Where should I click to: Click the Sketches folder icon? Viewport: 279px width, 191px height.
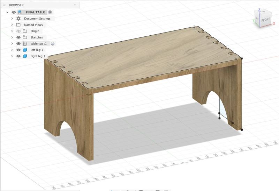click(25, 37)
